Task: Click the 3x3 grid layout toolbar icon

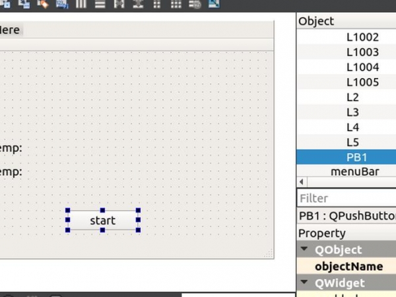Action: [x=176, y=4]
